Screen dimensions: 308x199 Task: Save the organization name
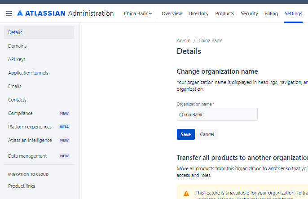tap(185, 134)
